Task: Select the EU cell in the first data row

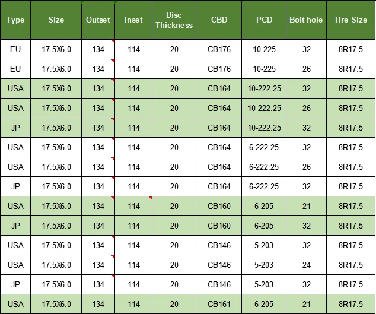Action: click(15, 49)
